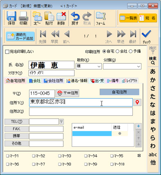Toggle the 送信 dot in e-mail row
This screenshot has width=161, height=175.
click(x=120, y=134)
